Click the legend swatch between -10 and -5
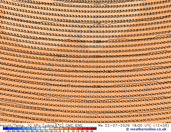171x132 pixels. click(x=57, y=128)
